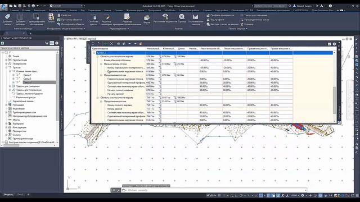
Task: Click the station picker icon in Конец обычной обочины row
Action: tap(160, 60)
